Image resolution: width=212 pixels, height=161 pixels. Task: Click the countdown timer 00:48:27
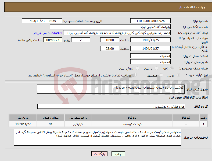pos(53,40)
